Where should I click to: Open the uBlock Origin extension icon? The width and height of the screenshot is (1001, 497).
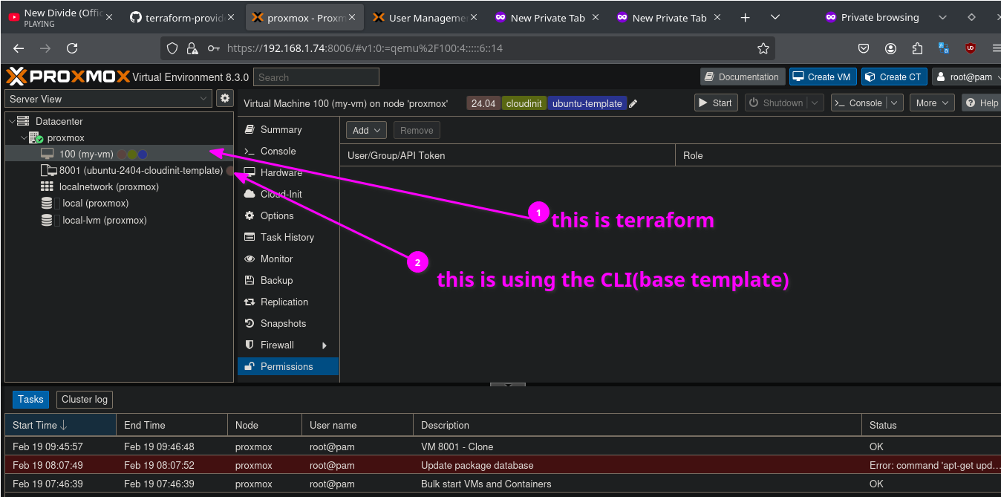click(970, 48)
